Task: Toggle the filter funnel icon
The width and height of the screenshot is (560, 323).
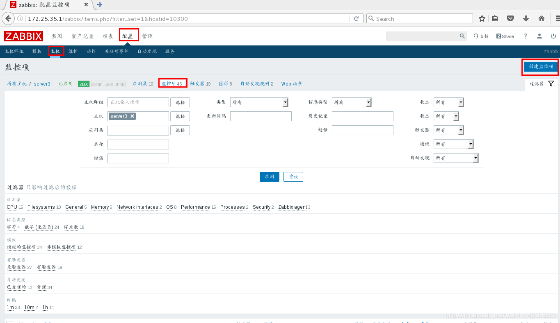Action: click(x=551, y=84)
